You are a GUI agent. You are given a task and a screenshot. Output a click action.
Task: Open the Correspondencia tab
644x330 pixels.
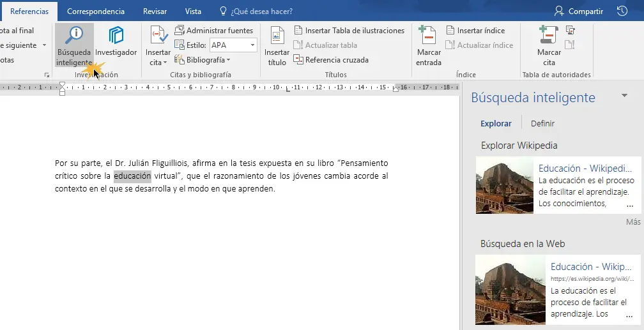point(96,11)
